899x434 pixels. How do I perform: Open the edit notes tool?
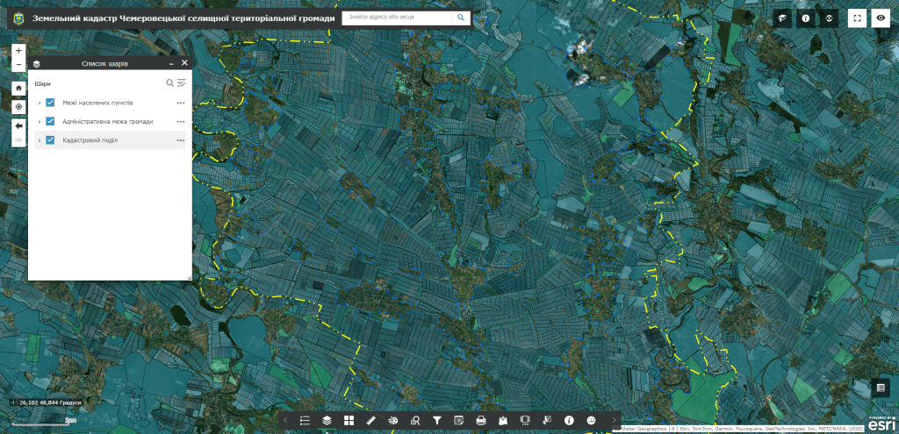point(458,420)
